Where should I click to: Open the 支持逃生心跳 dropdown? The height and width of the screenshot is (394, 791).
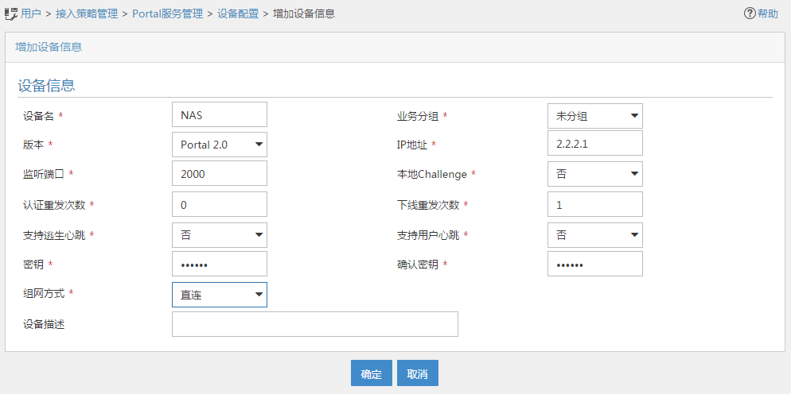tap(220, 234)
